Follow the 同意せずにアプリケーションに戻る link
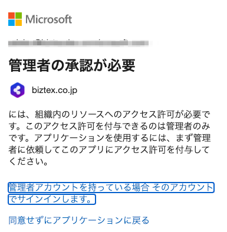The image size is (227, 232). [x=79, y=220]
